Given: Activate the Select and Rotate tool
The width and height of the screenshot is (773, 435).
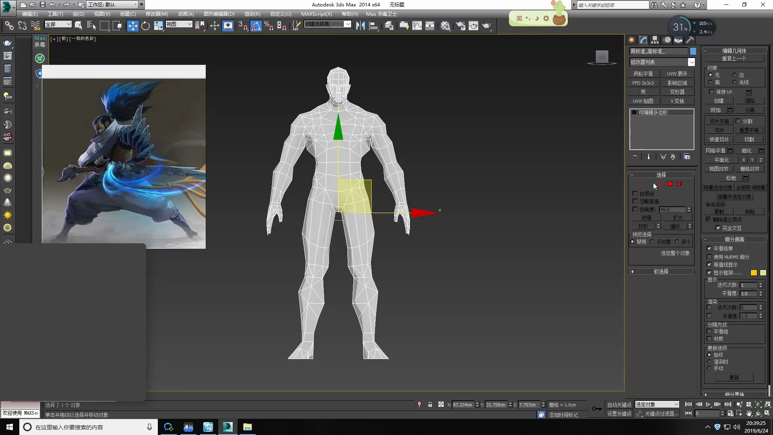Looking at the screenshot, I should point(145,26).
